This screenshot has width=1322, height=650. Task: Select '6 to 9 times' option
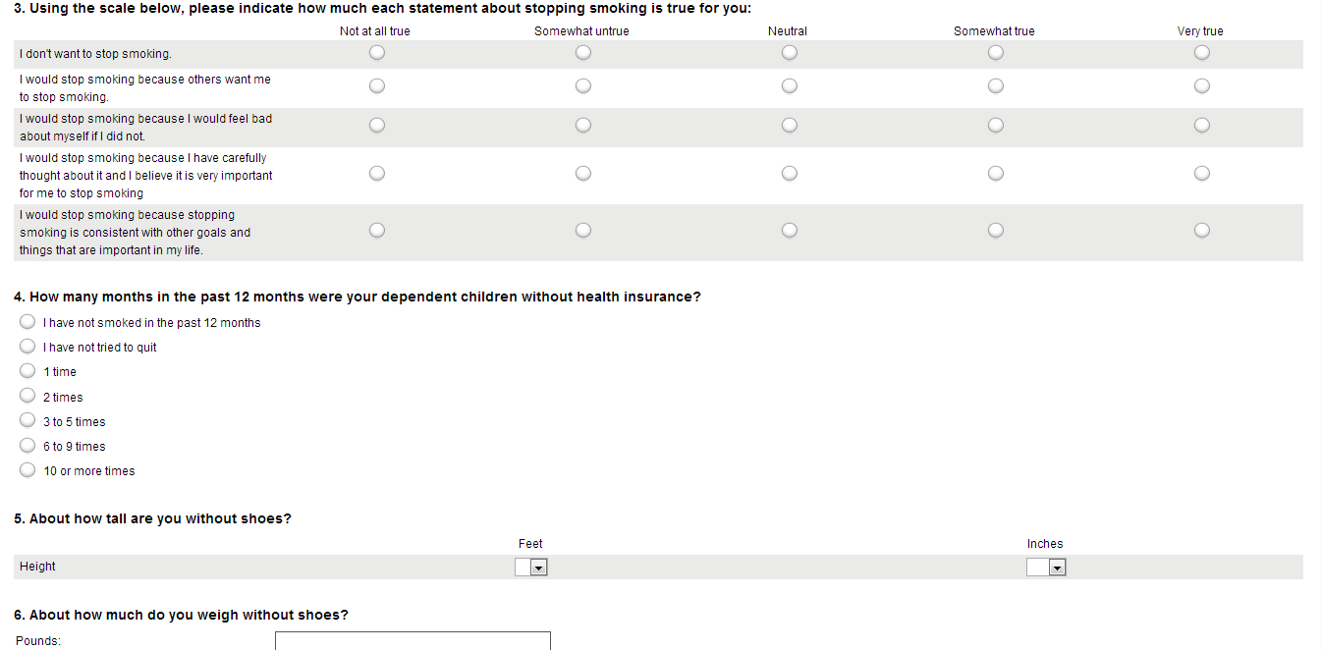click(28, 446)
